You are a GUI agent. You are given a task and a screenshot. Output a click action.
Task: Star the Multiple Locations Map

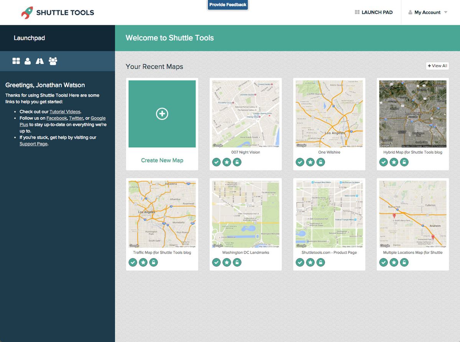(394, 262)
